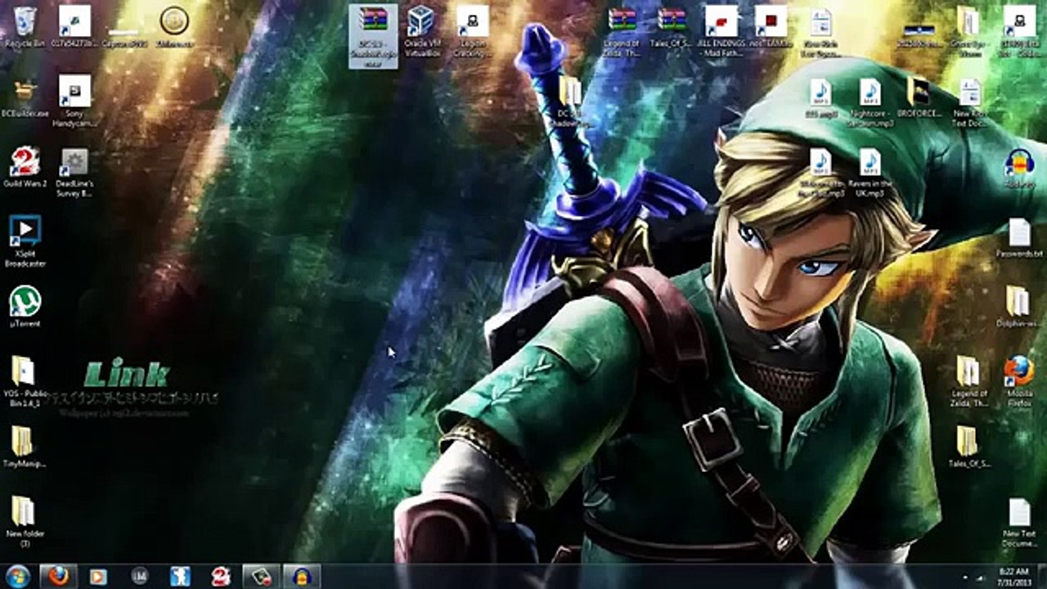Open the Sony Handycam shortcut
This screenshot has width=1047, height=589.
pyautogui.click(x=74, y=101)
